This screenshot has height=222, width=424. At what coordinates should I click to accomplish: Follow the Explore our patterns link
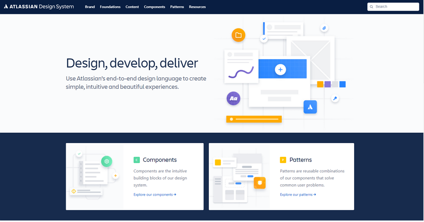[298, 195]
